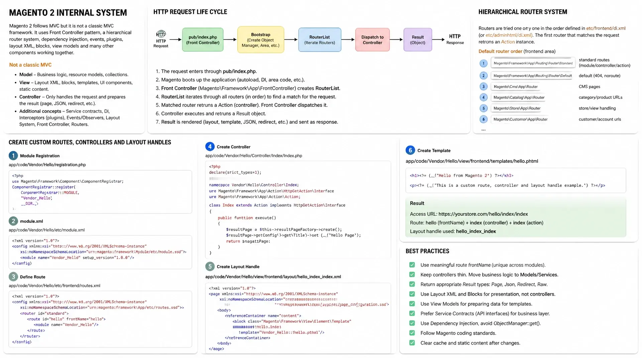The width and height of the screenshot is (642, 358).
Task: Click the templates/hello.phtml file path
Action: tap(472, 161)
